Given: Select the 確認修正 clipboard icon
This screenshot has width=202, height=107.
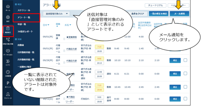Looking at the screenshot, I should [8, 28].
